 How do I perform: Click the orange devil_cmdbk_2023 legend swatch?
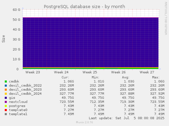(6, 90)
